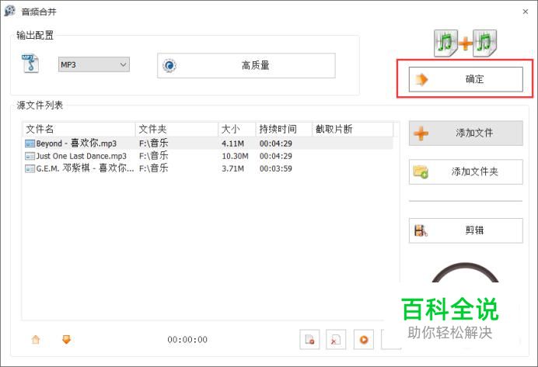The height and width of the screenshot is (367, 538).
Task: Click the 10.30M size value
Action: (235, 156)
